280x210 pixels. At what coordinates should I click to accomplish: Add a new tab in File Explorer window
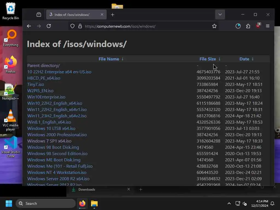click(x=141, y=189)
